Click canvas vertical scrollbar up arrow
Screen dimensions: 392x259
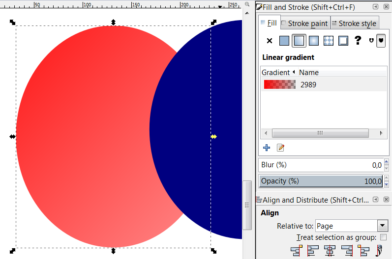pos(247,13)
